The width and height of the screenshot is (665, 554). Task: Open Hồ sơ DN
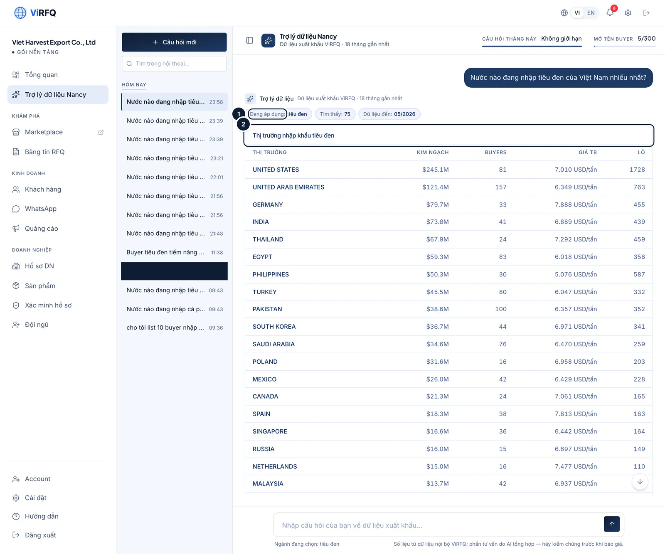(x=58, y=266)
